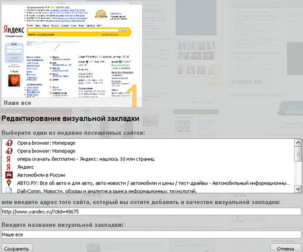
Task: Pick first Opera browser: Homepage entry
Action: pyautogui.click(x=46, y=143)
